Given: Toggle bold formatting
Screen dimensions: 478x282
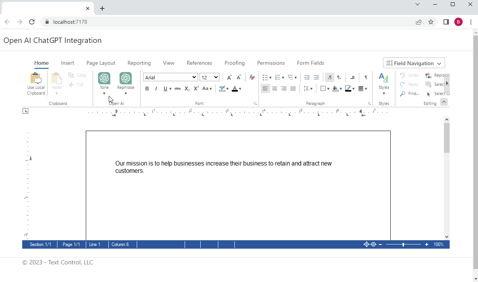Looking at the screenshot, I should coord(147,89).
